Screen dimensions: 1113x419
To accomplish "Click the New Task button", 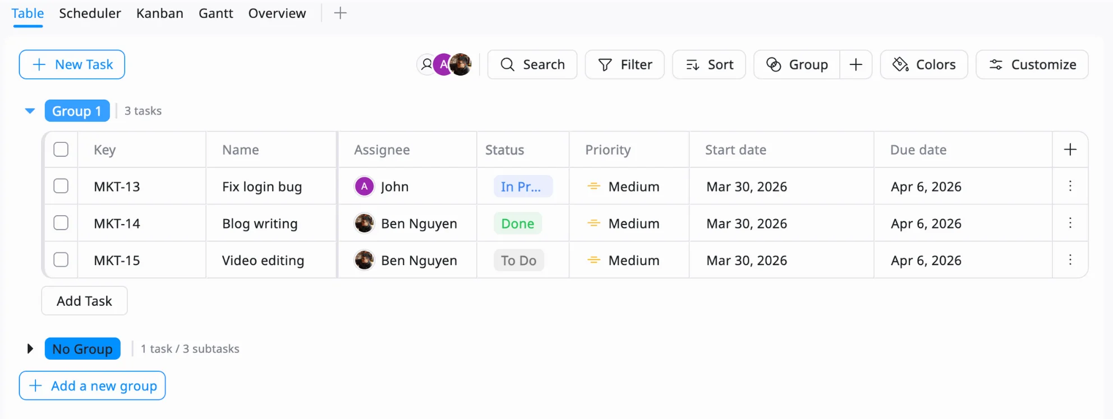I will pyautogui.click(x=72, y=64).
